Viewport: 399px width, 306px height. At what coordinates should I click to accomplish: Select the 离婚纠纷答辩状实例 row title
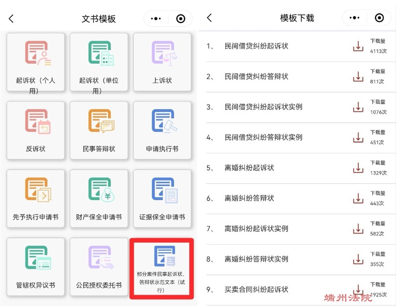pyautogui.click(x=256, y=259)
